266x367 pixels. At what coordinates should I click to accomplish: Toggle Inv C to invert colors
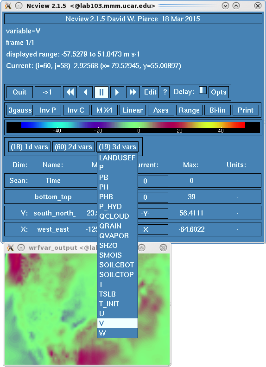click(76, 110)
